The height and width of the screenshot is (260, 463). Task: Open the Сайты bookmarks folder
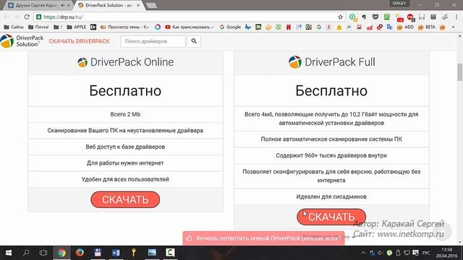coord(14,27)
